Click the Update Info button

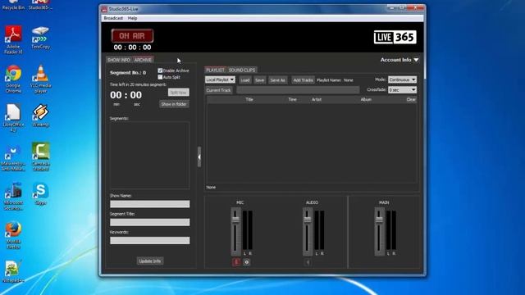[149, 261]
